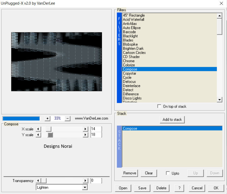Select Difference filter
Image resolution: width=227 pixels, height=194 pixels.
(169, 94)
